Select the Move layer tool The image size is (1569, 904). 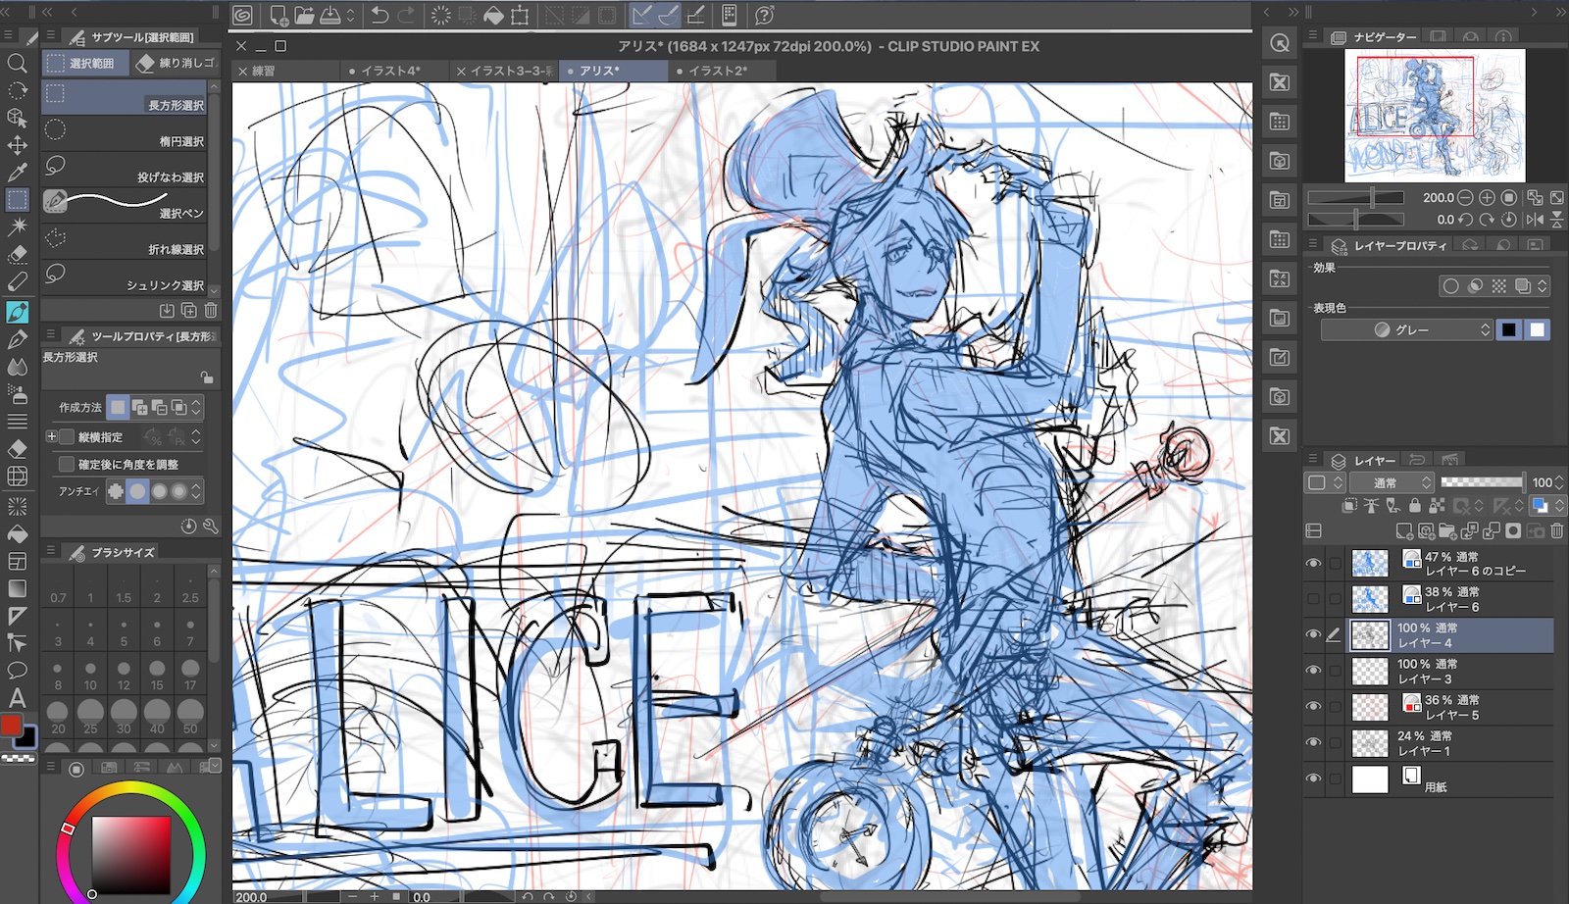[x=17, y=145]
